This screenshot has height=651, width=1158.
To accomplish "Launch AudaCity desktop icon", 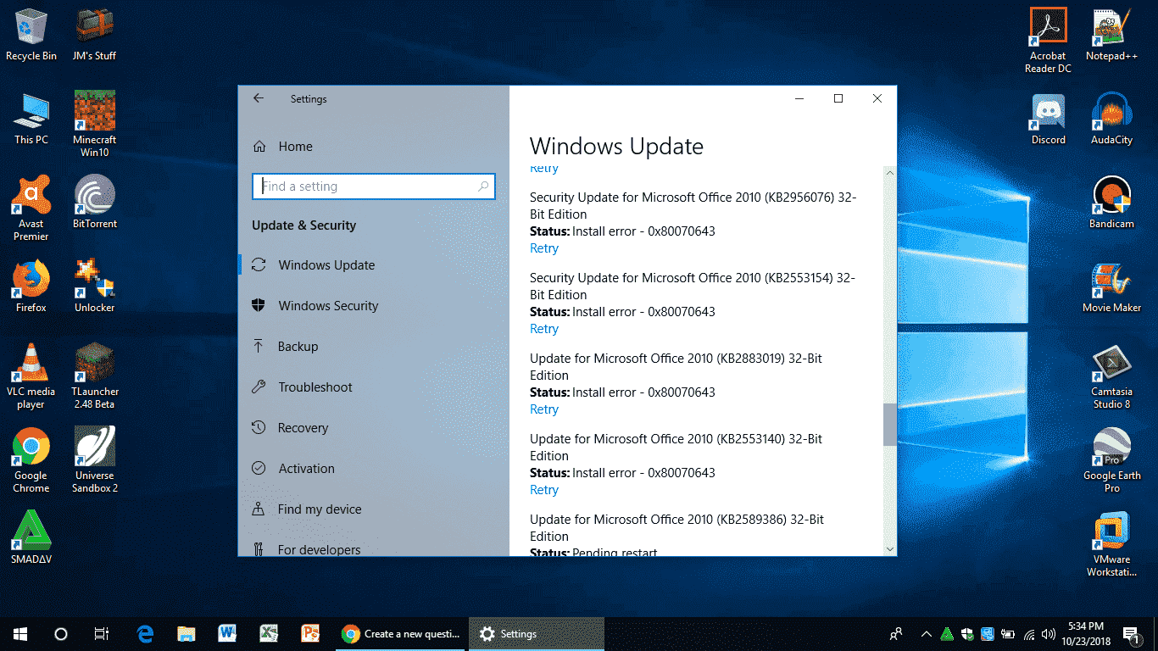I will pyautogui.click(x=1111, y=119).
